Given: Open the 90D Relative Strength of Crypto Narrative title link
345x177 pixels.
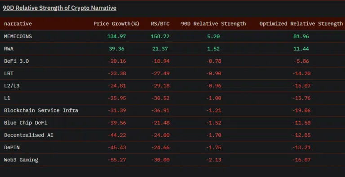Looking at the screenshot, I should (x=59, y=8).
